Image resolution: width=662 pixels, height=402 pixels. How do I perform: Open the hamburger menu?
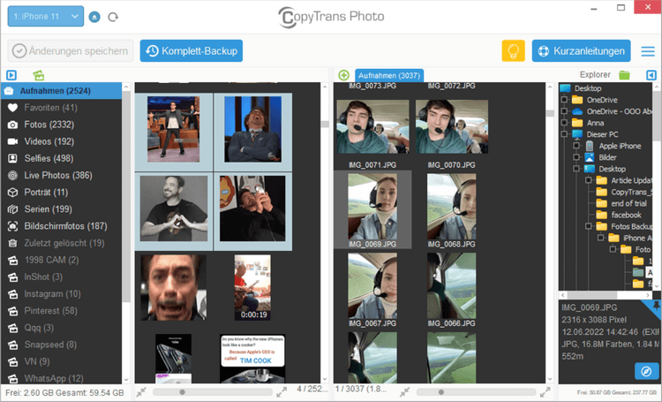648,51
